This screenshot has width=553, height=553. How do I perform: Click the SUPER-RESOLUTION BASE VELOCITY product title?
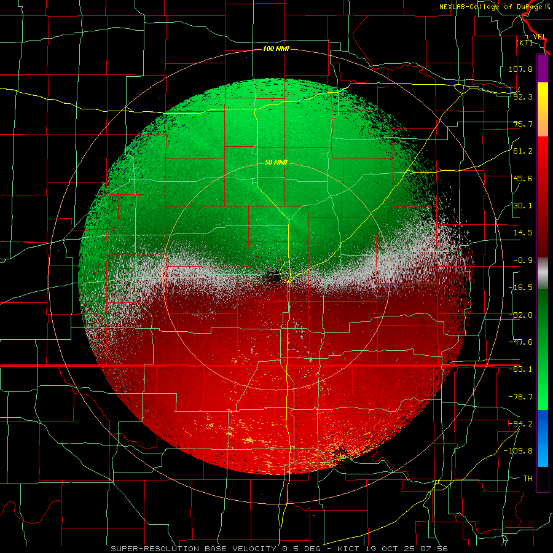click(x=194, y=549)
